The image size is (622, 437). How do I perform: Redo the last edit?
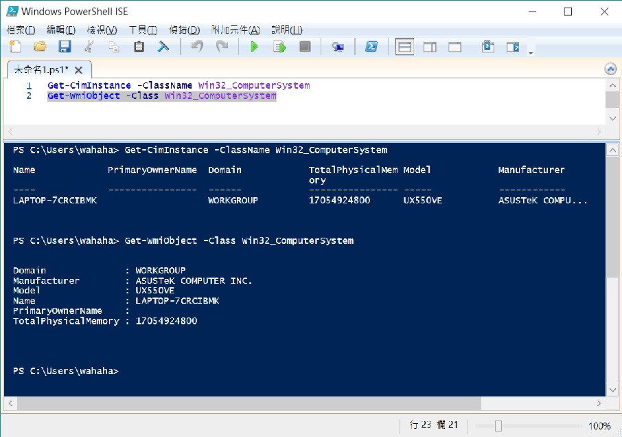222,47
